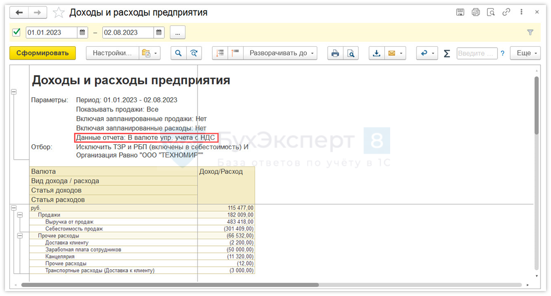
Task: Click the find magnifier icon
Action: pos(178,53)
